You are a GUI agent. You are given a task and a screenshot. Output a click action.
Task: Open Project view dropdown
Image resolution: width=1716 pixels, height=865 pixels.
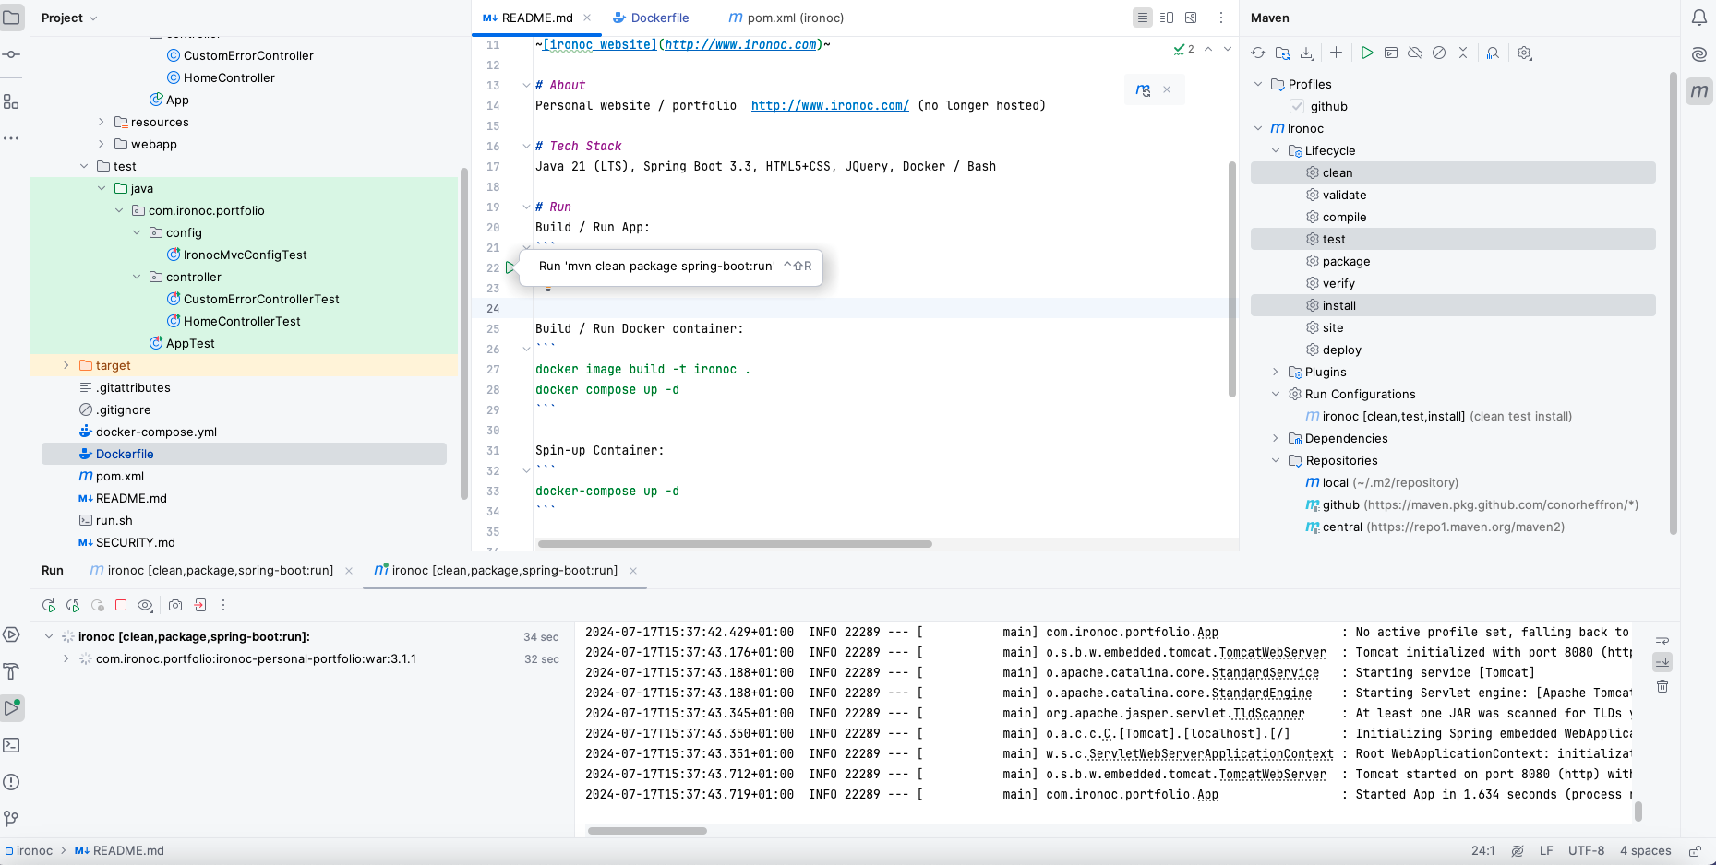click(69, 18)
